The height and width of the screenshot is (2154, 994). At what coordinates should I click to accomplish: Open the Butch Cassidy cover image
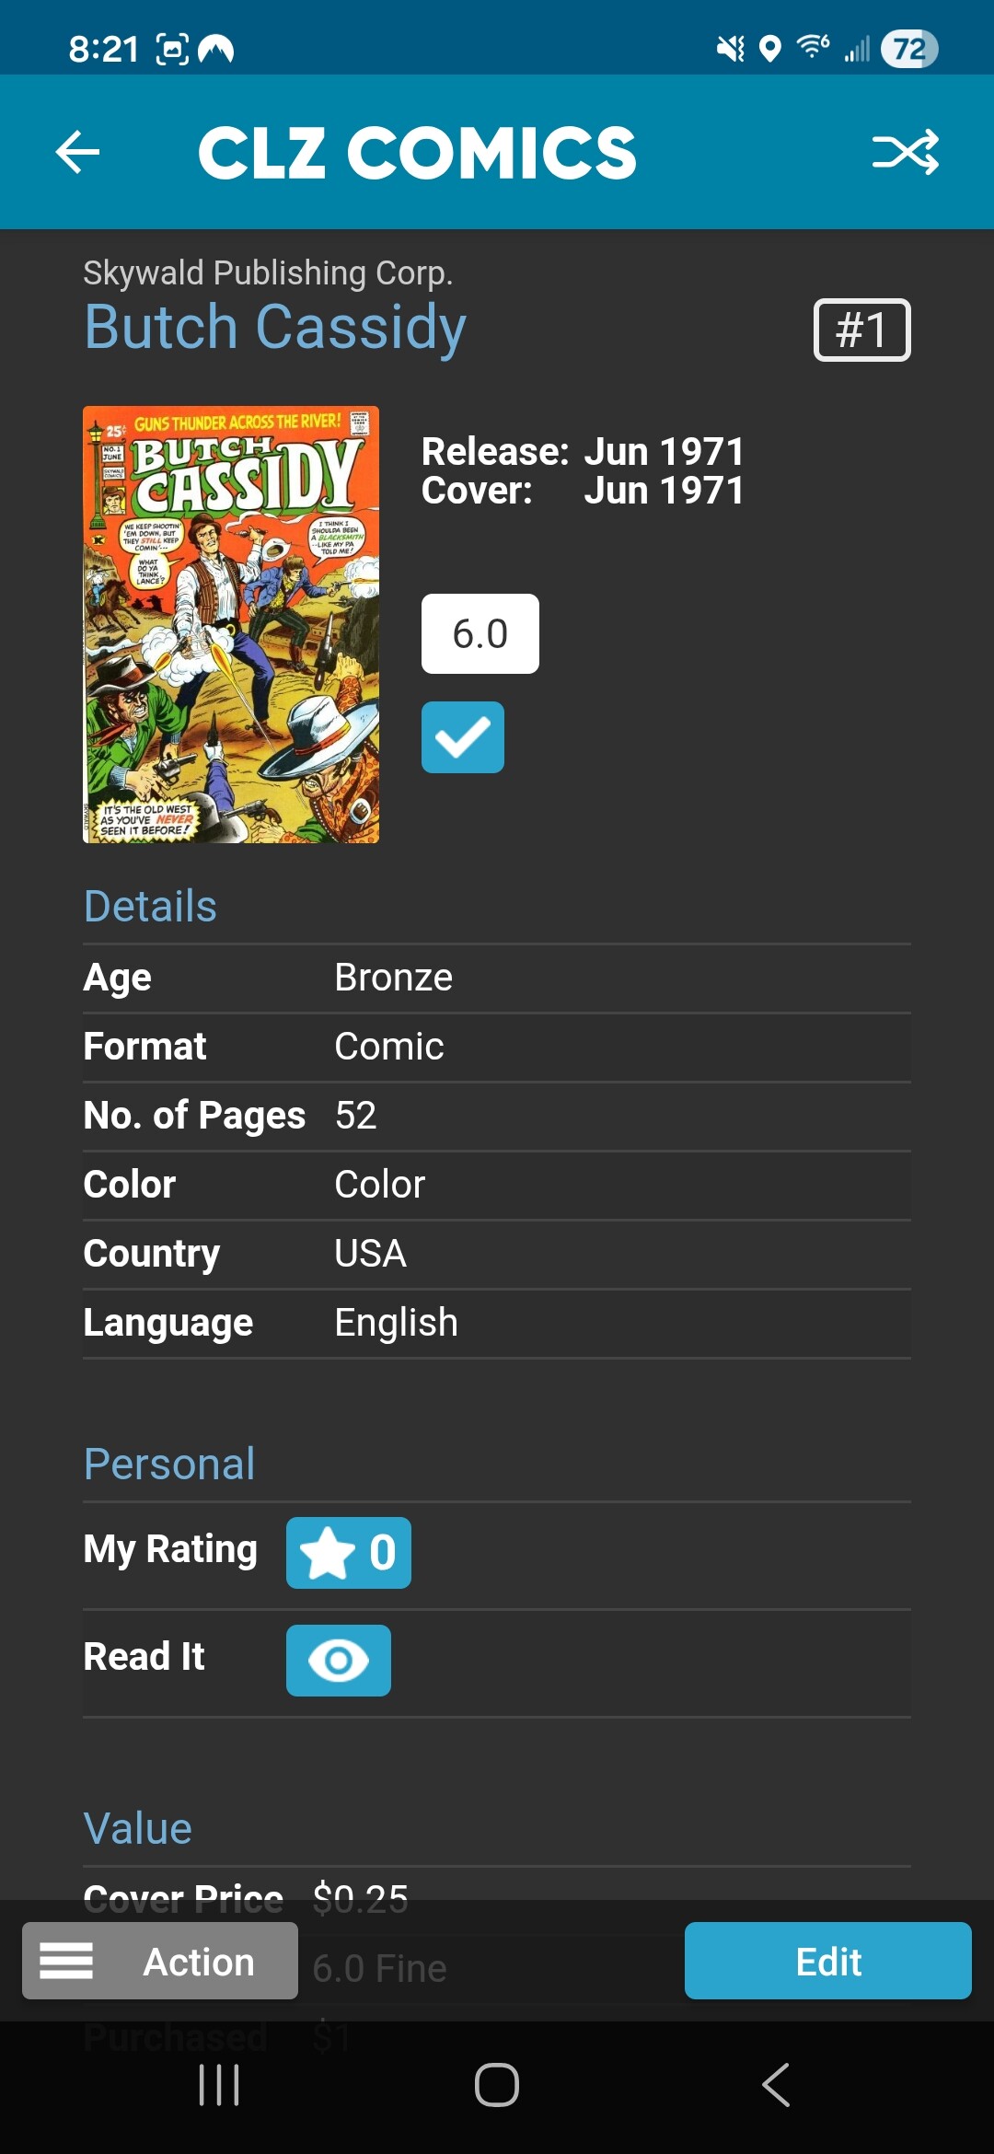coord(231,624)
